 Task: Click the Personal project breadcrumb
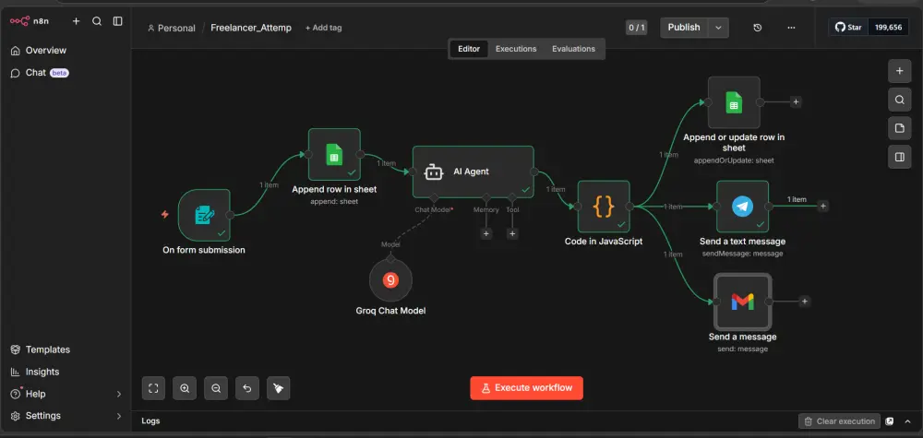click(x=172, y=28)
